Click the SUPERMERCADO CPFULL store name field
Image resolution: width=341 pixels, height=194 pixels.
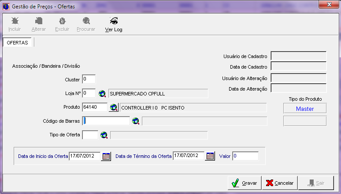click(x=158, y=94)
